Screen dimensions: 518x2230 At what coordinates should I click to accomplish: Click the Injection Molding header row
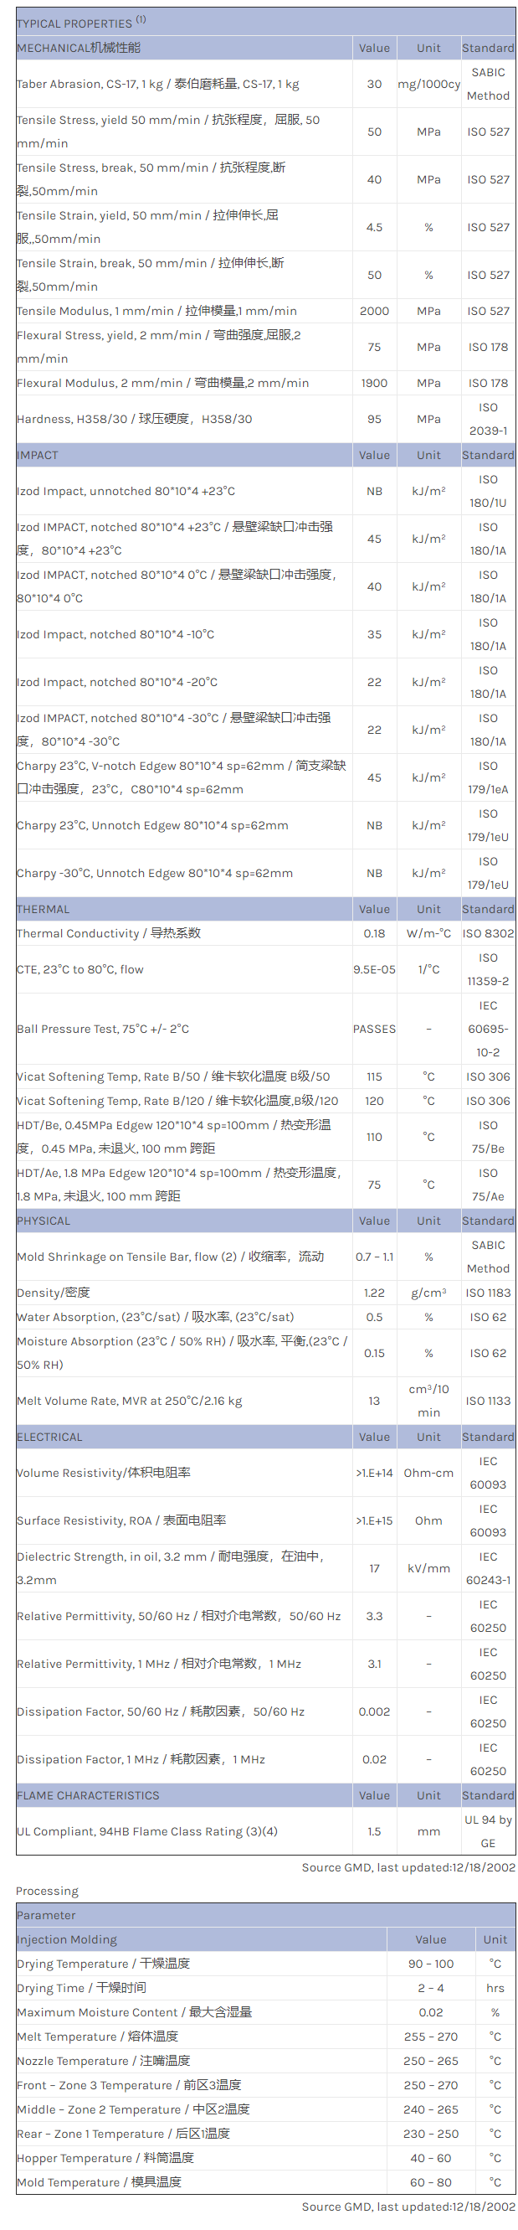click(68, 1939)
